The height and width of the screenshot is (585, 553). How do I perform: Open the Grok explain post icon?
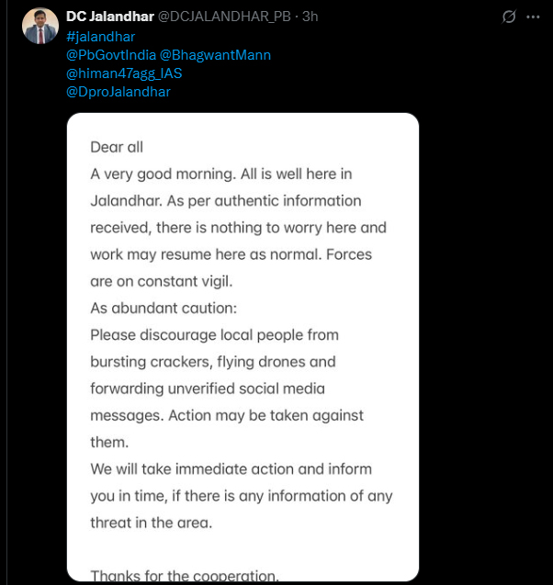click(509, 17)
